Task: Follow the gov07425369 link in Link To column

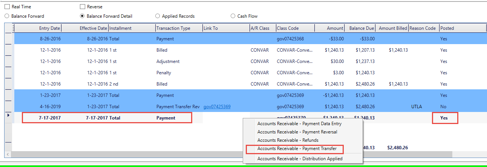Action: point(217,107)
